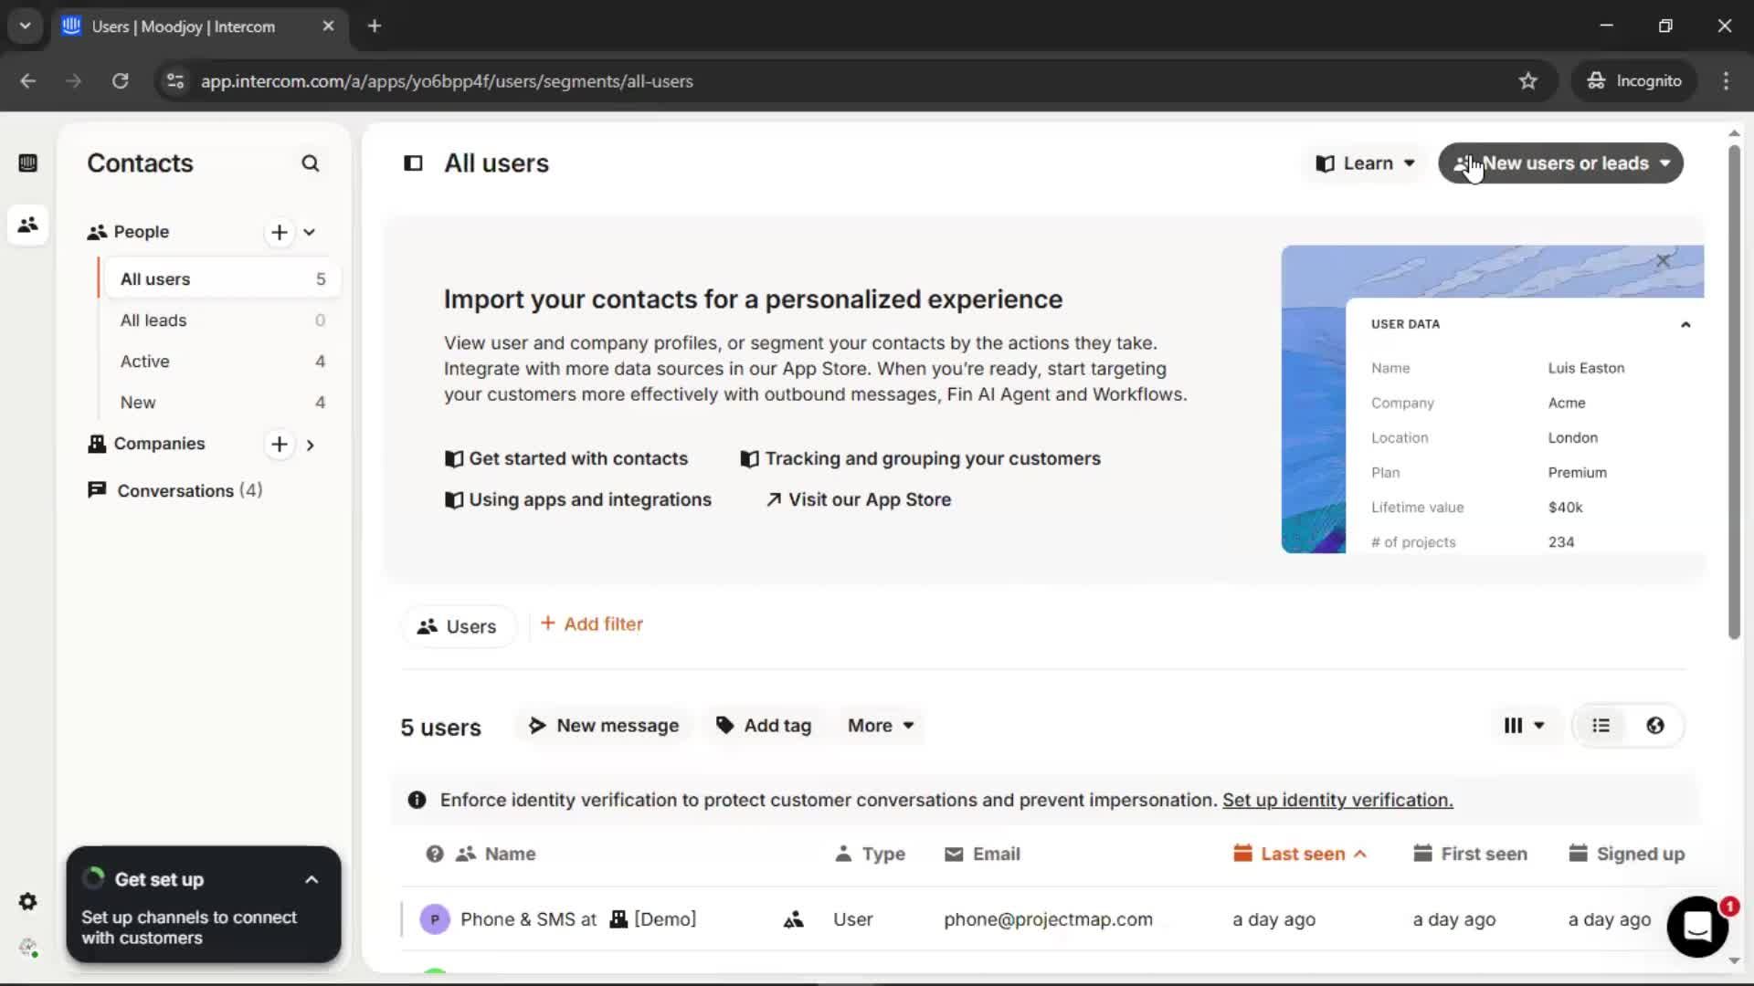Click New message button
Viewport: 1754px width, 986px height.
click(604, 726)
